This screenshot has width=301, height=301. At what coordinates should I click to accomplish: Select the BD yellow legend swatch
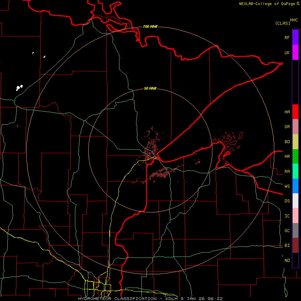coord(295,142)
